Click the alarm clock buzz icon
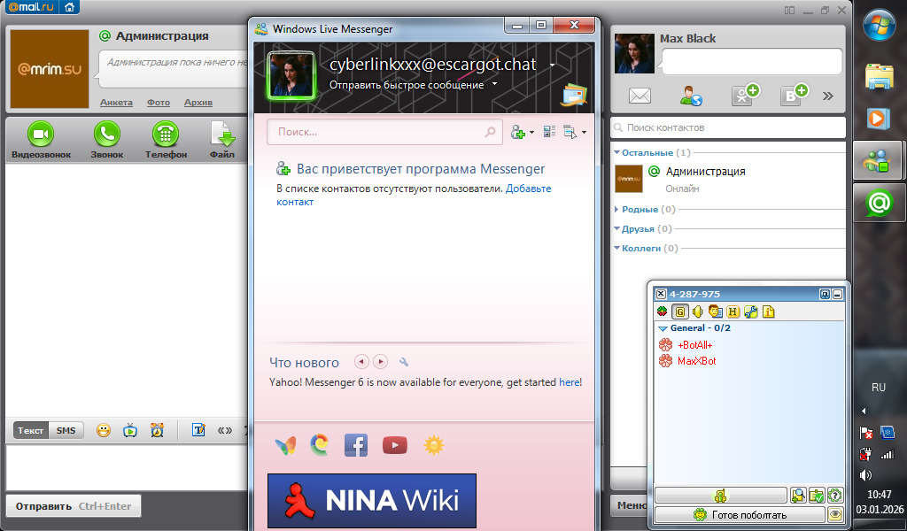 point(157,430)
